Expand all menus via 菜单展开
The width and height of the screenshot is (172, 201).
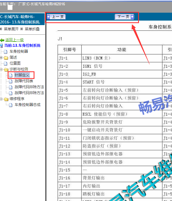coord(11,29)
